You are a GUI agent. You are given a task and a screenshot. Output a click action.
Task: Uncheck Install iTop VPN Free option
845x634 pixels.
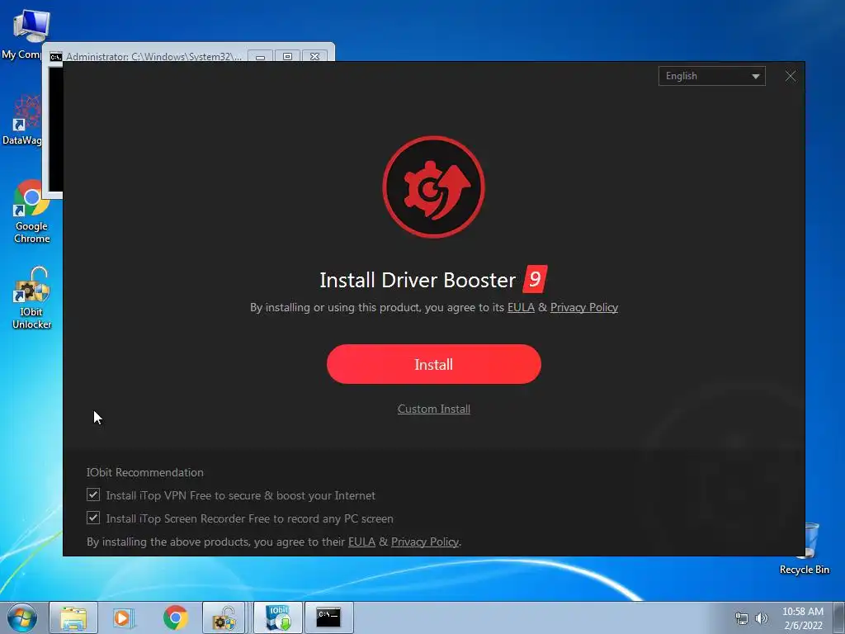(93, 495)
